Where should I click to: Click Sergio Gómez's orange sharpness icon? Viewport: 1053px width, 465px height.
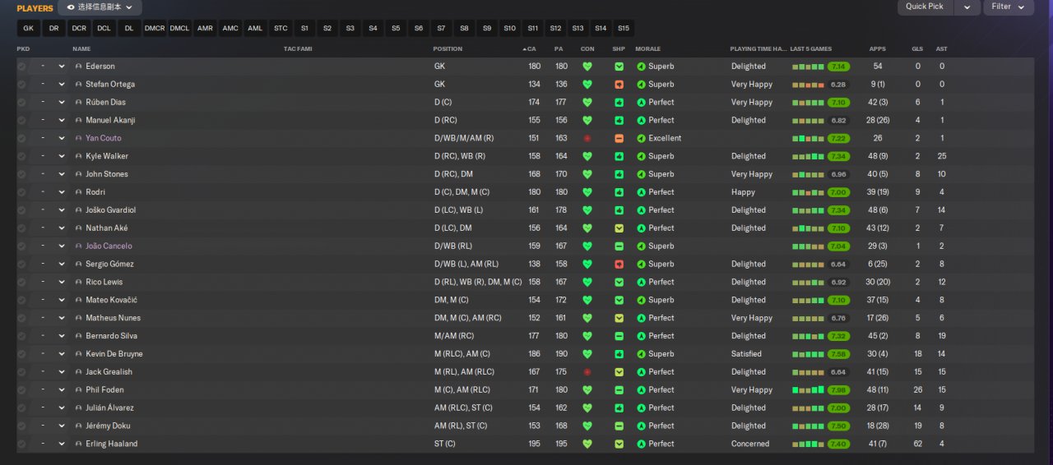619,265
